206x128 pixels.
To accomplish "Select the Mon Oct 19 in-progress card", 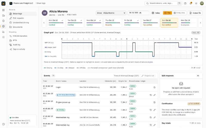I will point(188,23).
